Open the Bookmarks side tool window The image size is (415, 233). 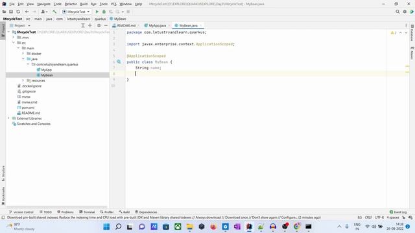[x=3, y=195]
